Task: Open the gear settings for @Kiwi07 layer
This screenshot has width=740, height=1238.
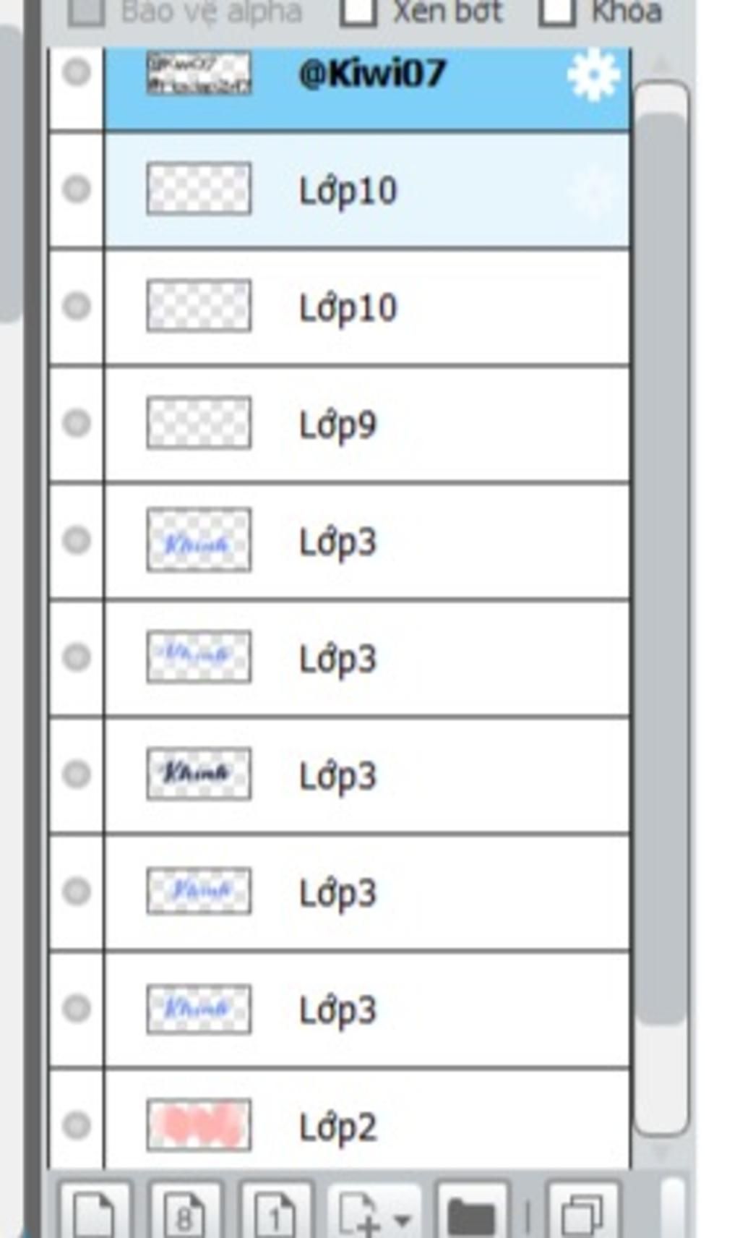Action: [593, 74]
